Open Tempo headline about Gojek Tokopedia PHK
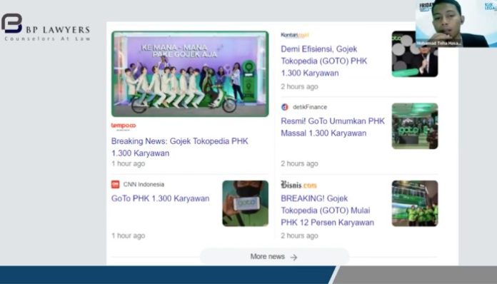This screenshot has width=497, height=284. pos(179,147)
